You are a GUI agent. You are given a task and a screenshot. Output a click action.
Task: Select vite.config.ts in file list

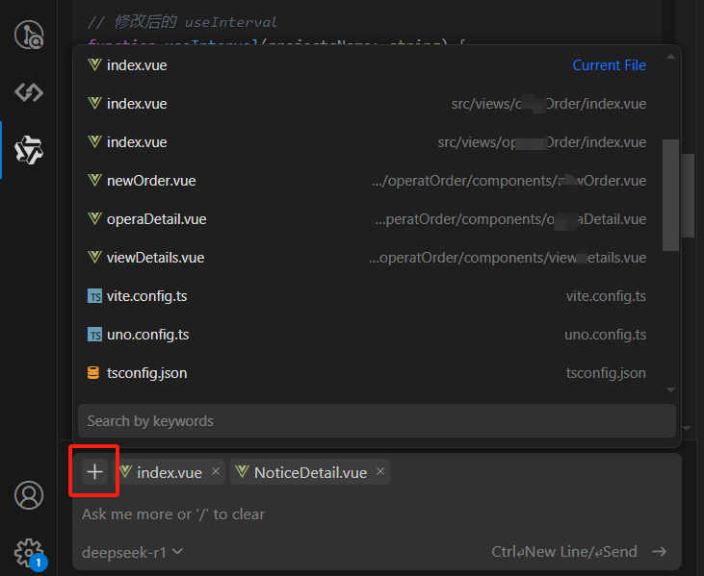click(x=367, y=296)
